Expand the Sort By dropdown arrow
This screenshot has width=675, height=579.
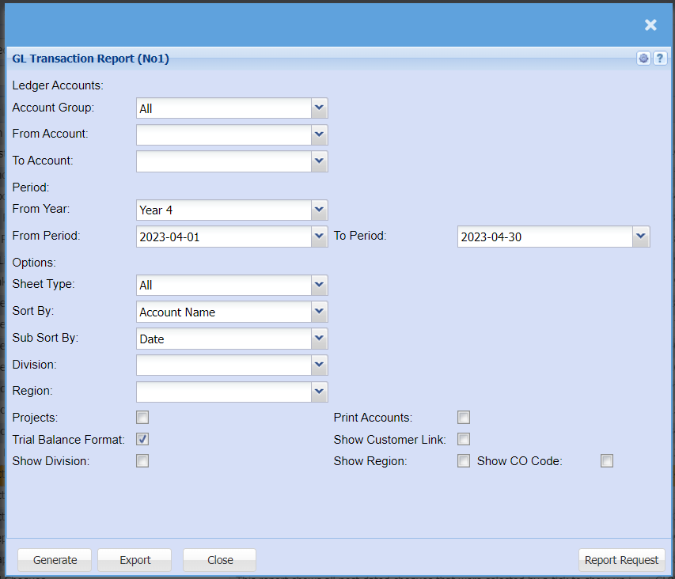319,312
